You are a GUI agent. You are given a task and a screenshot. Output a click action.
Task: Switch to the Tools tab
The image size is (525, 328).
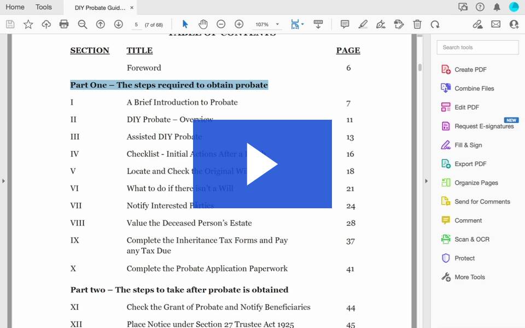point(44,7)
